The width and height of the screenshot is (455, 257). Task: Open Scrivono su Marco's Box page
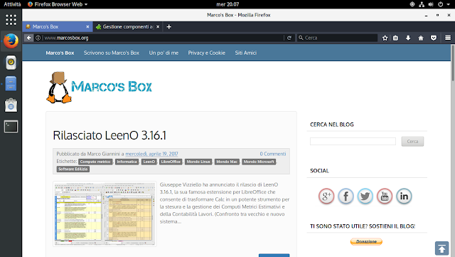click(x=112, y=53)
